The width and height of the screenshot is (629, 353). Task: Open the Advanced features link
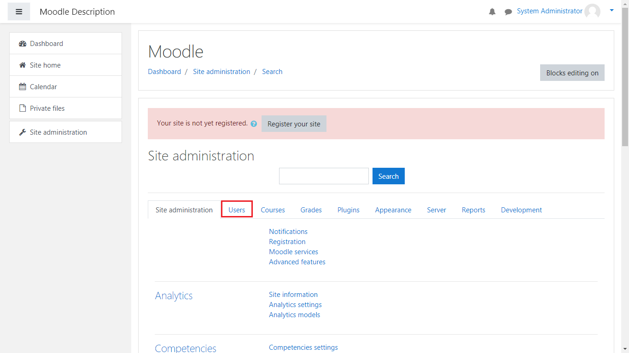tap(297, 262)
